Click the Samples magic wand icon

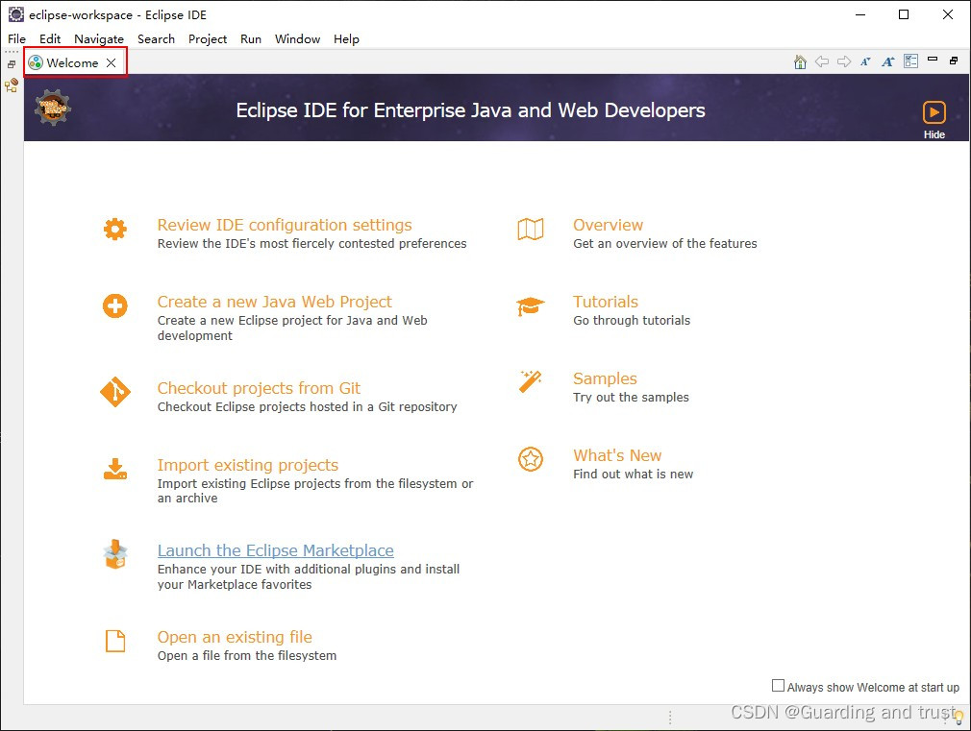tap(531, 381)
